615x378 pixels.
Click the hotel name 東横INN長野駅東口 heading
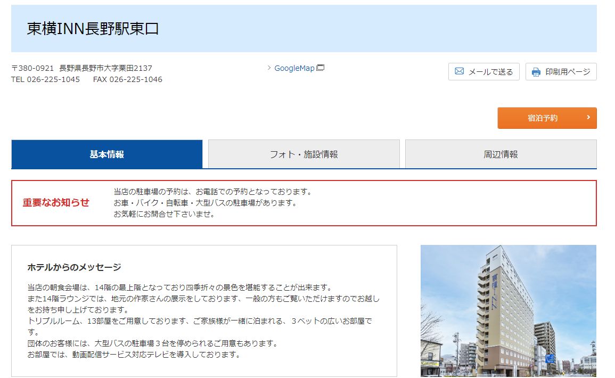[93, 29]
